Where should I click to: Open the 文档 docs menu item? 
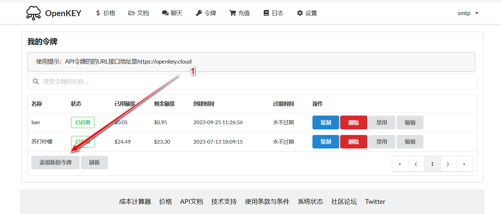tap(139, 13)
